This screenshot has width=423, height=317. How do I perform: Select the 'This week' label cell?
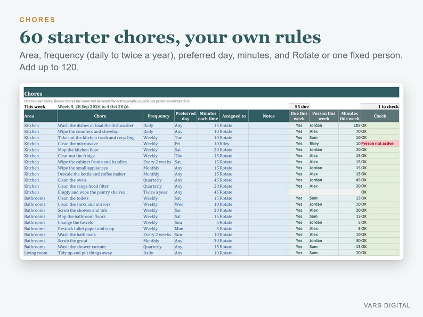pos(40,107)
